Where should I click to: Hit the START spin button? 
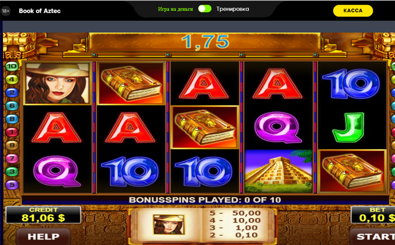374,237
